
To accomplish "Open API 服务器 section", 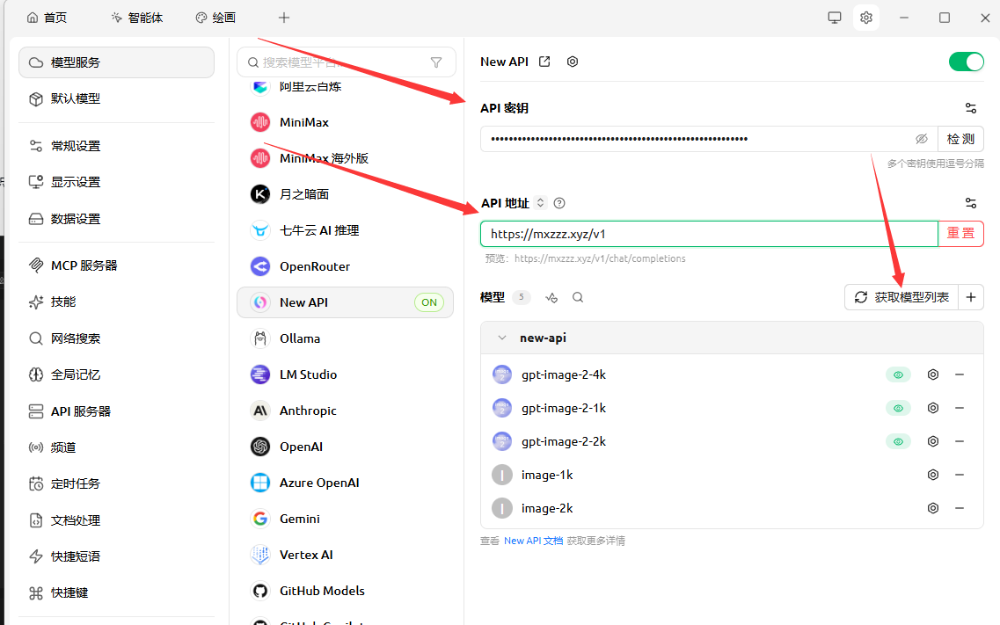I will (x=117, y=411).
